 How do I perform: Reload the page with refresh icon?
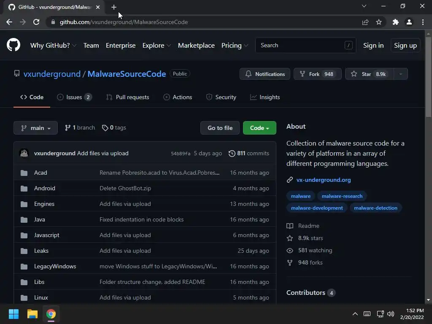[x=36, y=22]
